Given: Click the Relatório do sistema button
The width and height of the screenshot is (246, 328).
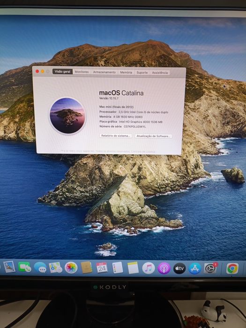Looking at the screenshot, I should 116,136.
